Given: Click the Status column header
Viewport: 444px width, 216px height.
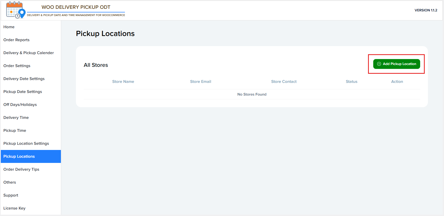Looking at the screenshot, I should (351, 82).
